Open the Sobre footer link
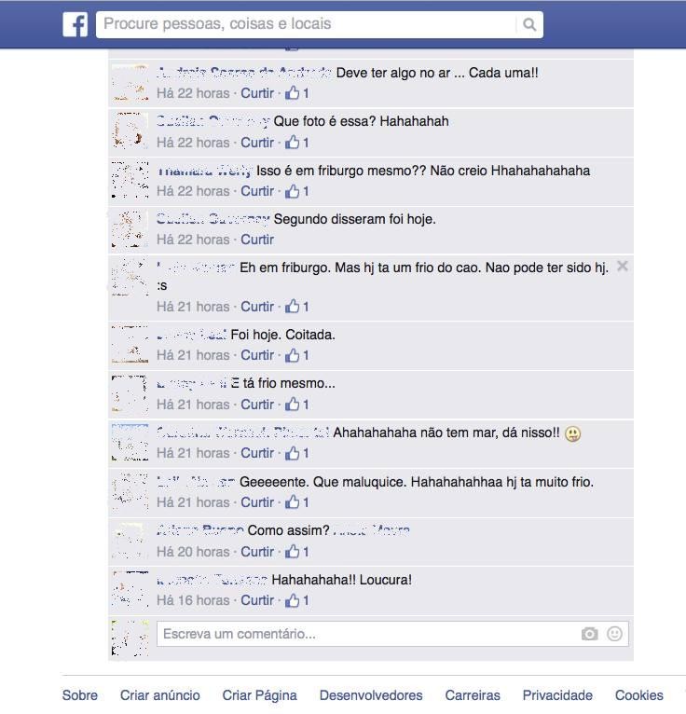The height and width of the screenshot is (714, 686). click(x=79, y=695)
